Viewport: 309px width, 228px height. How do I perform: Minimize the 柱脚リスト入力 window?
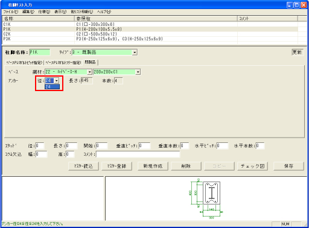tap(290, 5)
